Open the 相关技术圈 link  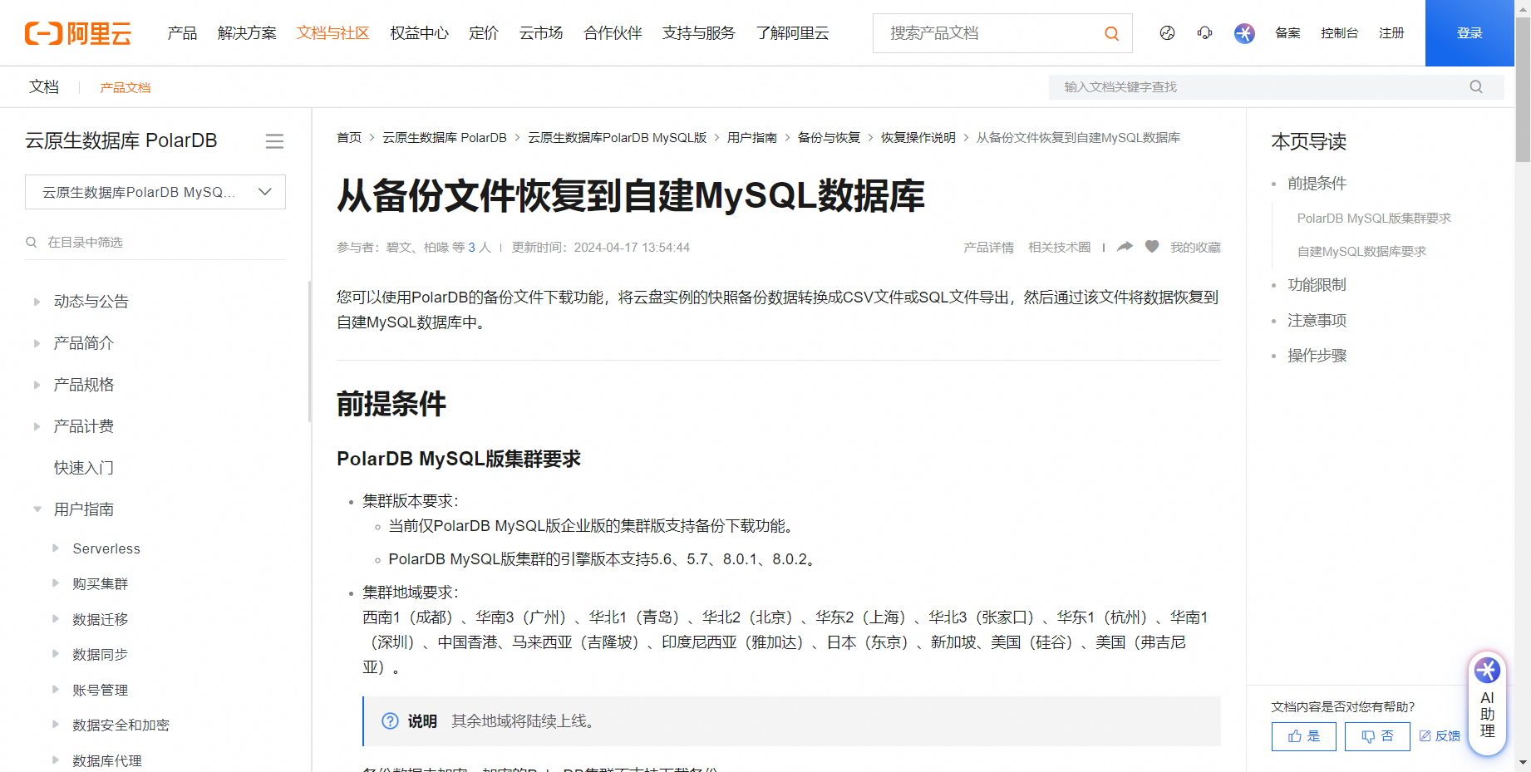click(x=1059, y=247)
